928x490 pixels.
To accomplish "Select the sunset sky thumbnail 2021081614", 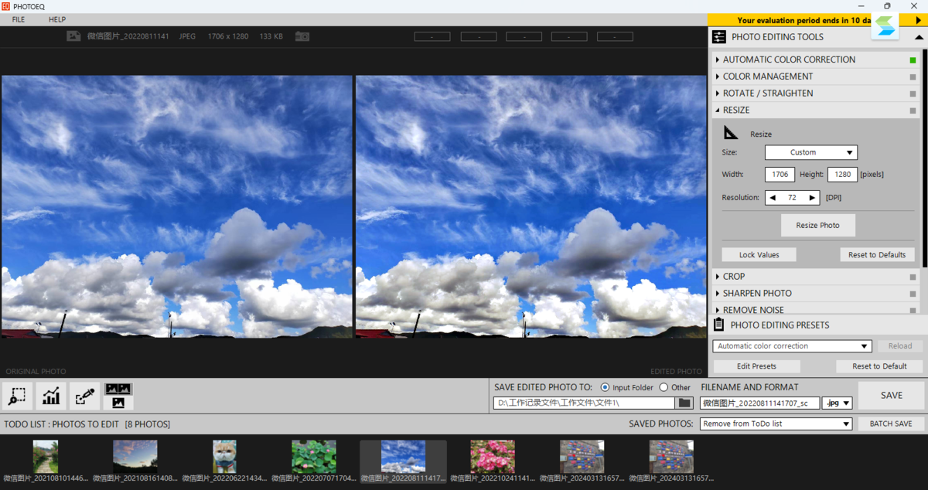I will tap(135, 457).
